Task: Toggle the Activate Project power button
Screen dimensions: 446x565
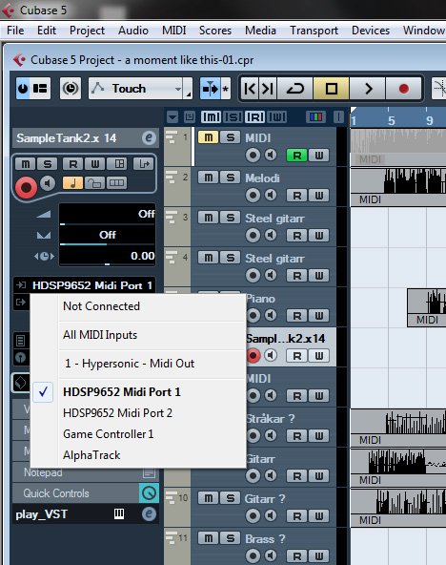Action: 23,88
